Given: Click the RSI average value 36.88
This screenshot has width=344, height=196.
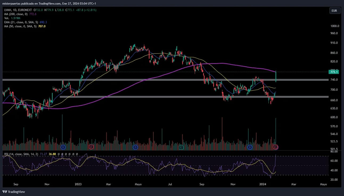Looking at the screenshot, I should 52,154.
